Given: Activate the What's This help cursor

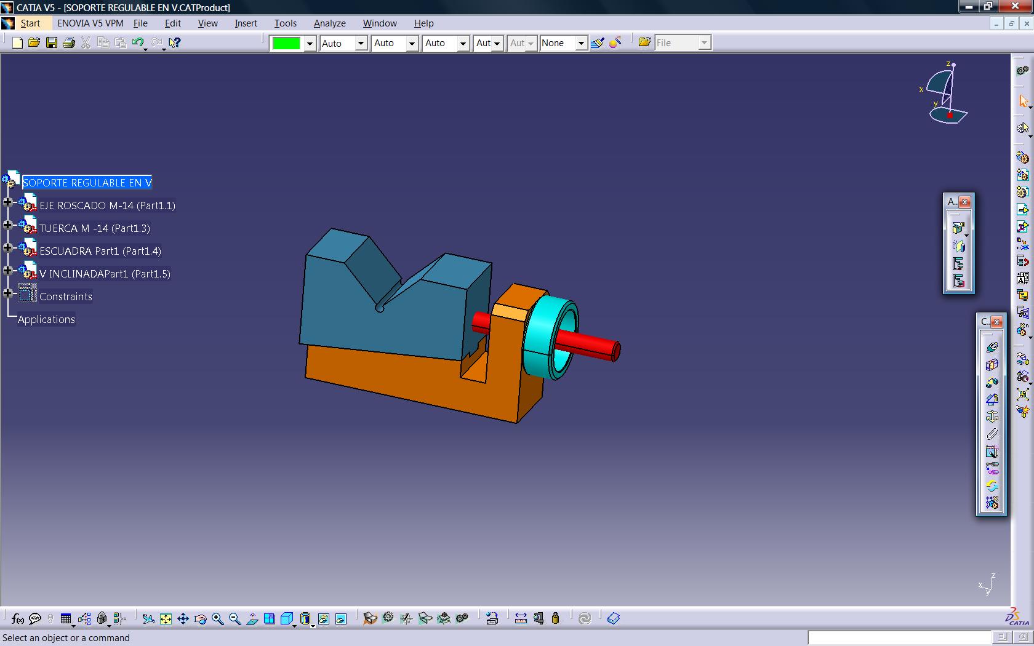Looking at the screenshot, I should coord(175,42).
